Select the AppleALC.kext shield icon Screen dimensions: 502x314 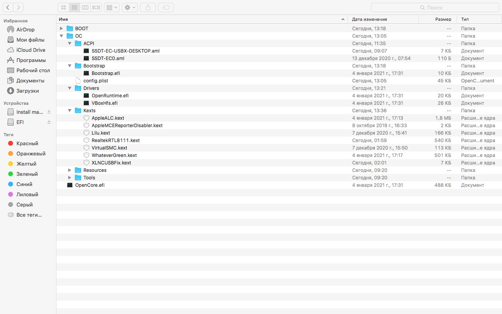click(86, 118)
